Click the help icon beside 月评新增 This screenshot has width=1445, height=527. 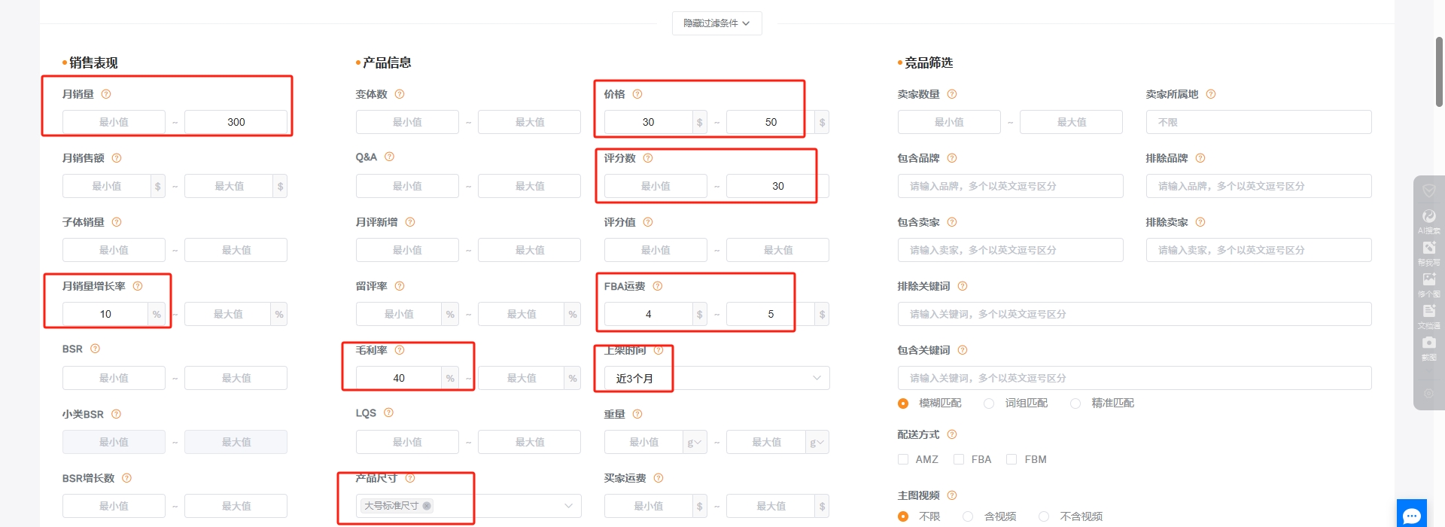coord(410,222)
